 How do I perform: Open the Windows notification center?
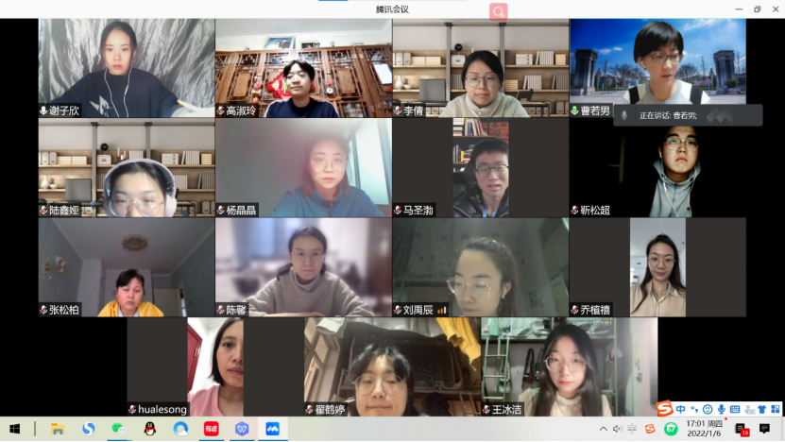(765, 429)
